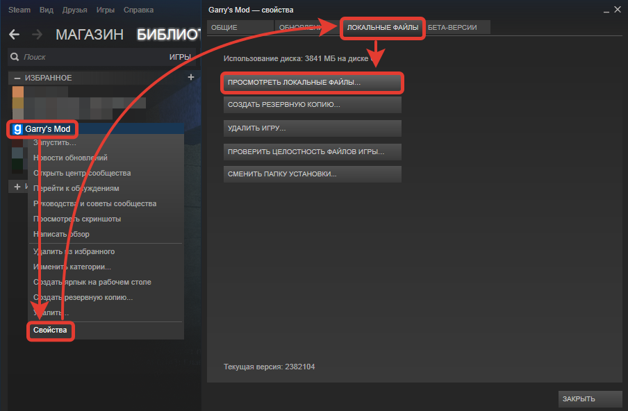This screenshot has height=411, width=628.
Task: Click the Garry's Mod game icon
Action: point(17,129)
